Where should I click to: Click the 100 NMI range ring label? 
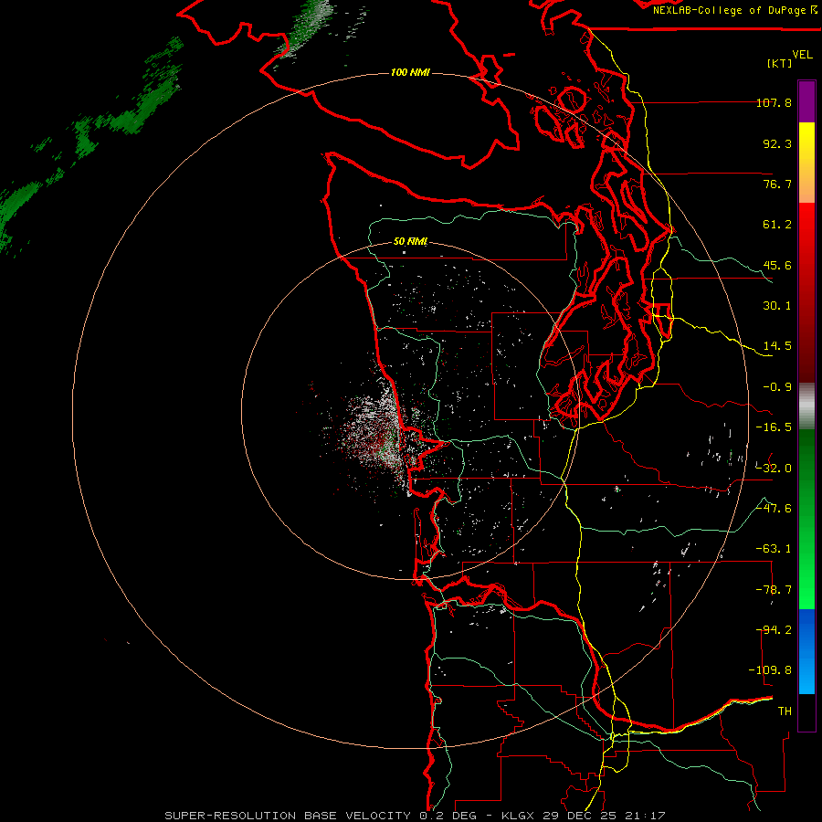[410, 72]
